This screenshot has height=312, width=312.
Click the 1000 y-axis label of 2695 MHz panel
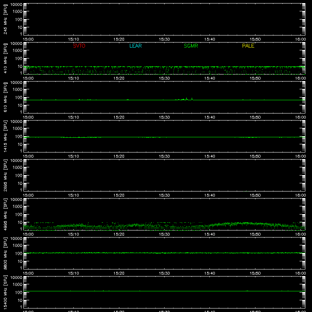[18, 168]
